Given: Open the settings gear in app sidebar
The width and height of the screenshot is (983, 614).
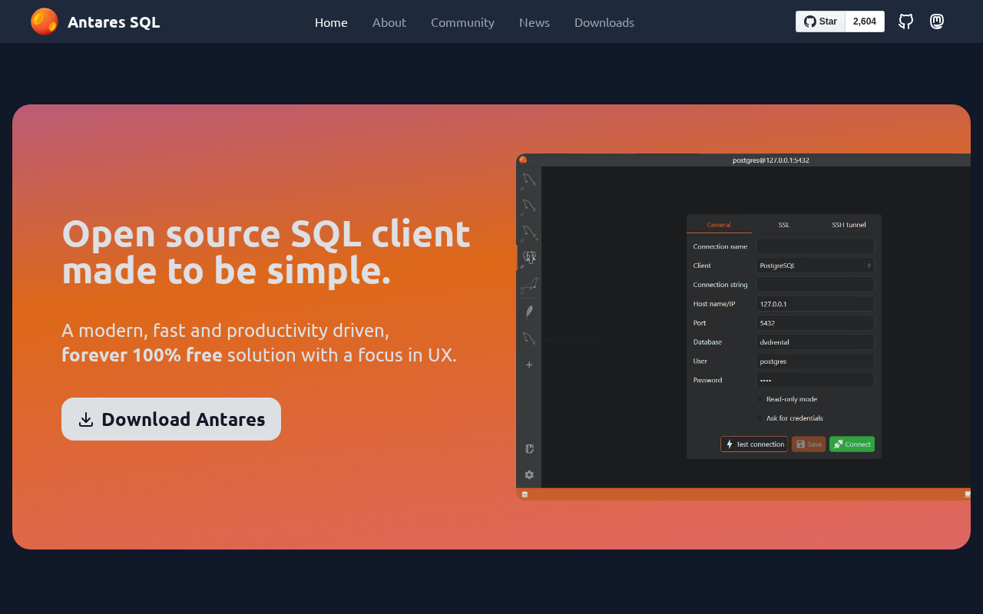Looking at the screenshot, I should click(529, 475).
